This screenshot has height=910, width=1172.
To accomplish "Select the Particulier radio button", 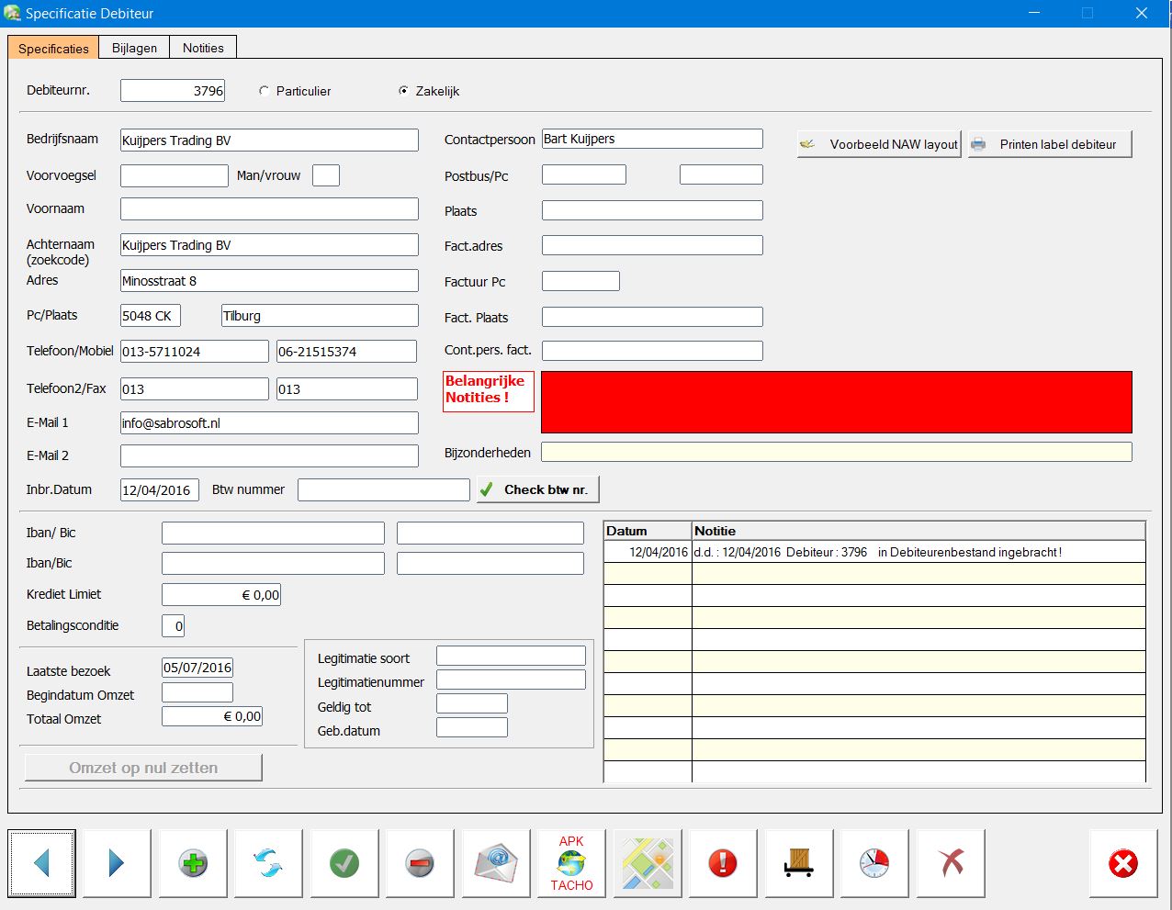I will point(265,91).
